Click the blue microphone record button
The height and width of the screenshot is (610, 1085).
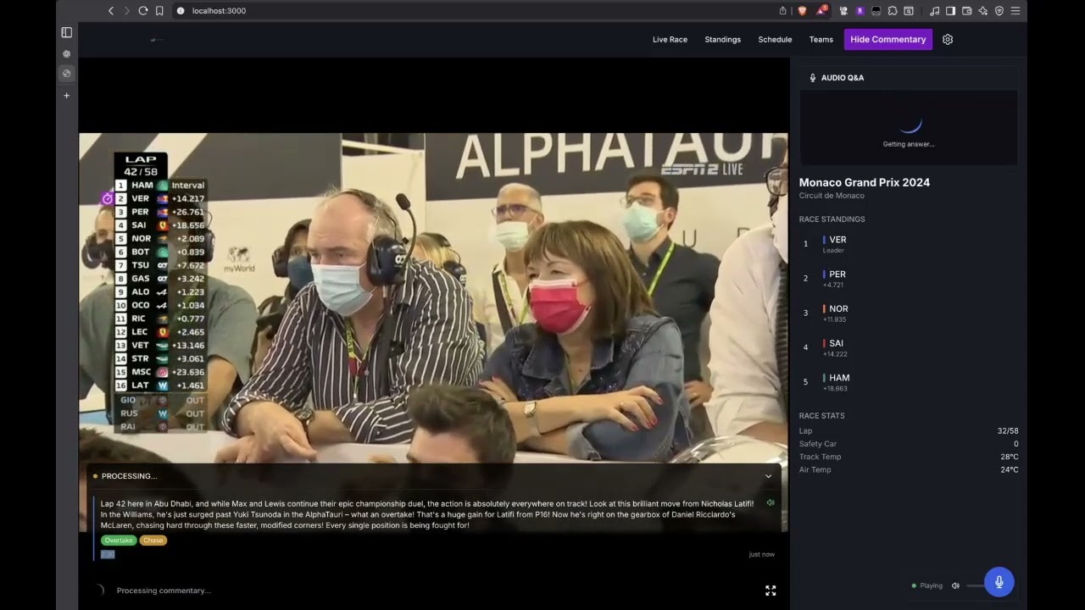[999, 582]
